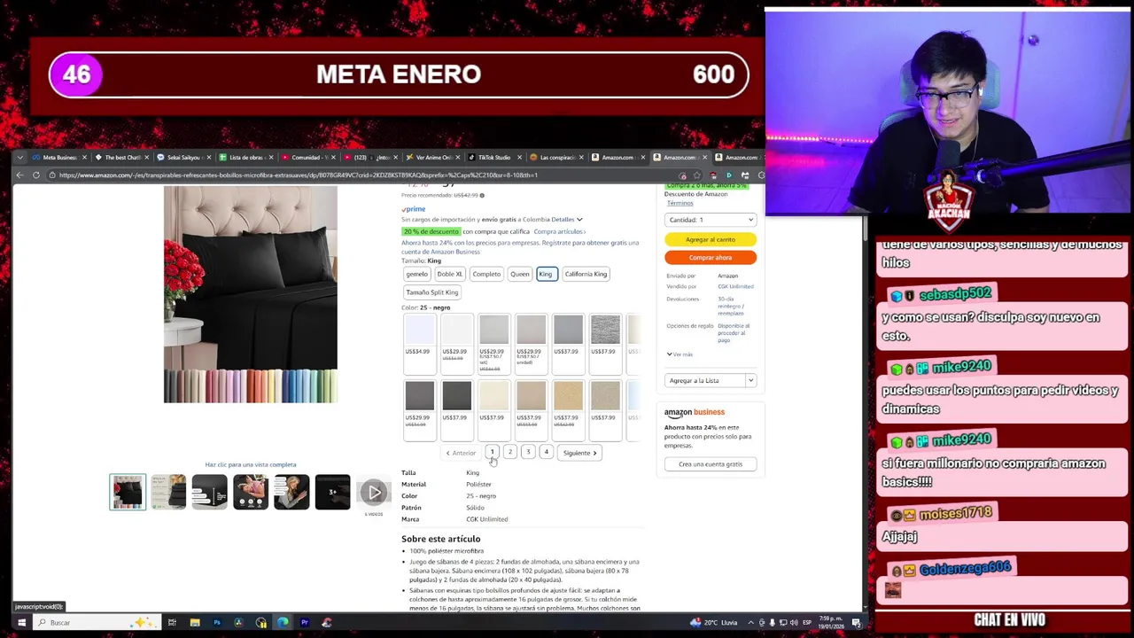The image size is (1134, 638).
Task: Click the main product image of black sheets
Action: click(251, 295)
